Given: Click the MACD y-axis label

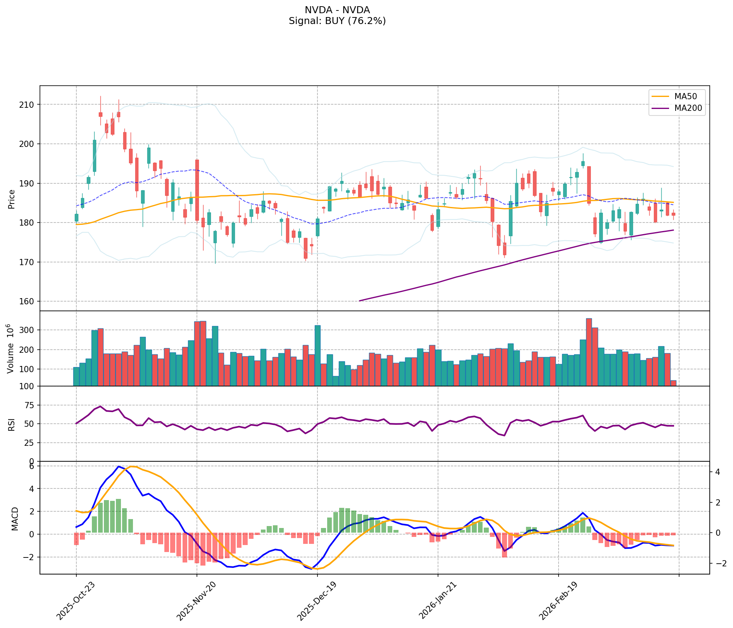Looking at the screenshot, I should coord(15,518).
